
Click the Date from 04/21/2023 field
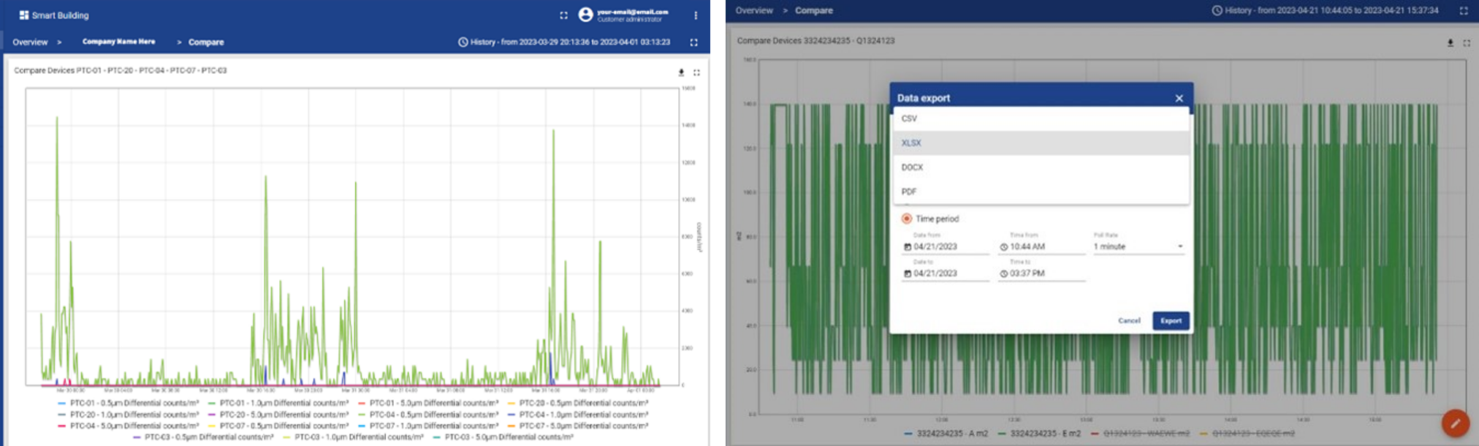click(946, 247)
